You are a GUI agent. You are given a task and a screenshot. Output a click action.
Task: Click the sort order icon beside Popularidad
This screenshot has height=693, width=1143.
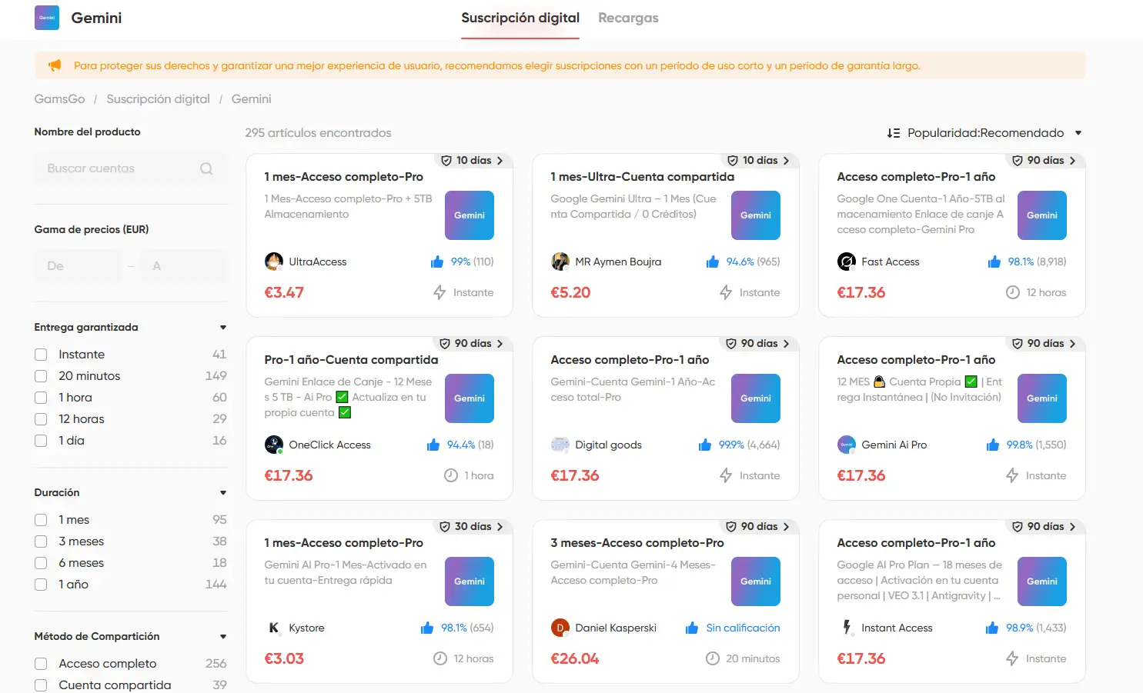click(x=894, y=133)
